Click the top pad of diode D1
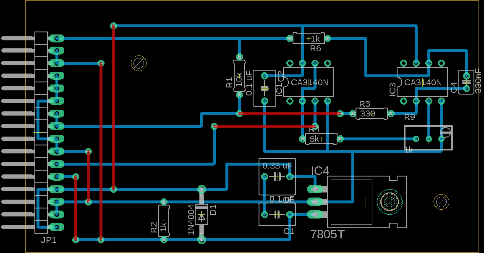Screen dimensions: 484x253 [x=201, y=189]
